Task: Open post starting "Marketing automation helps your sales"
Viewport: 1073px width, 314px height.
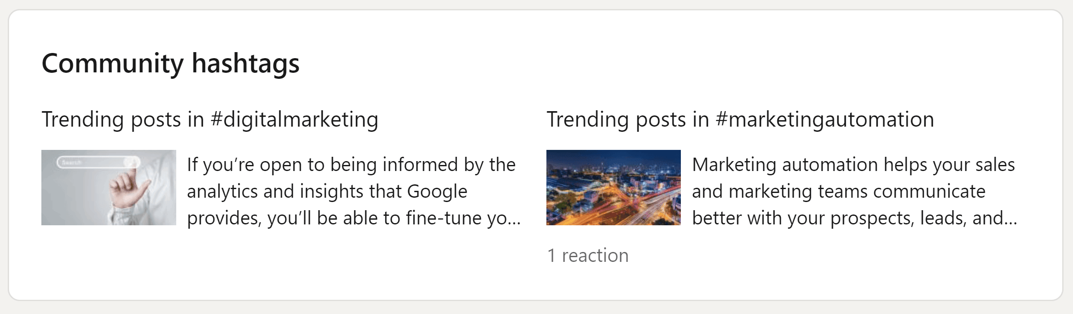Action: (855, 191)
